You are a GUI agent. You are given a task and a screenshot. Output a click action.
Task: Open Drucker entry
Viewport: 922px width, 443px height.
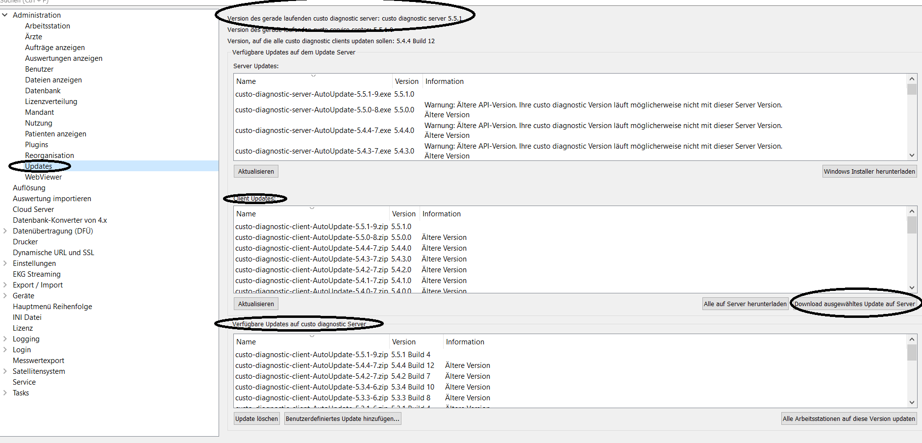25,242
